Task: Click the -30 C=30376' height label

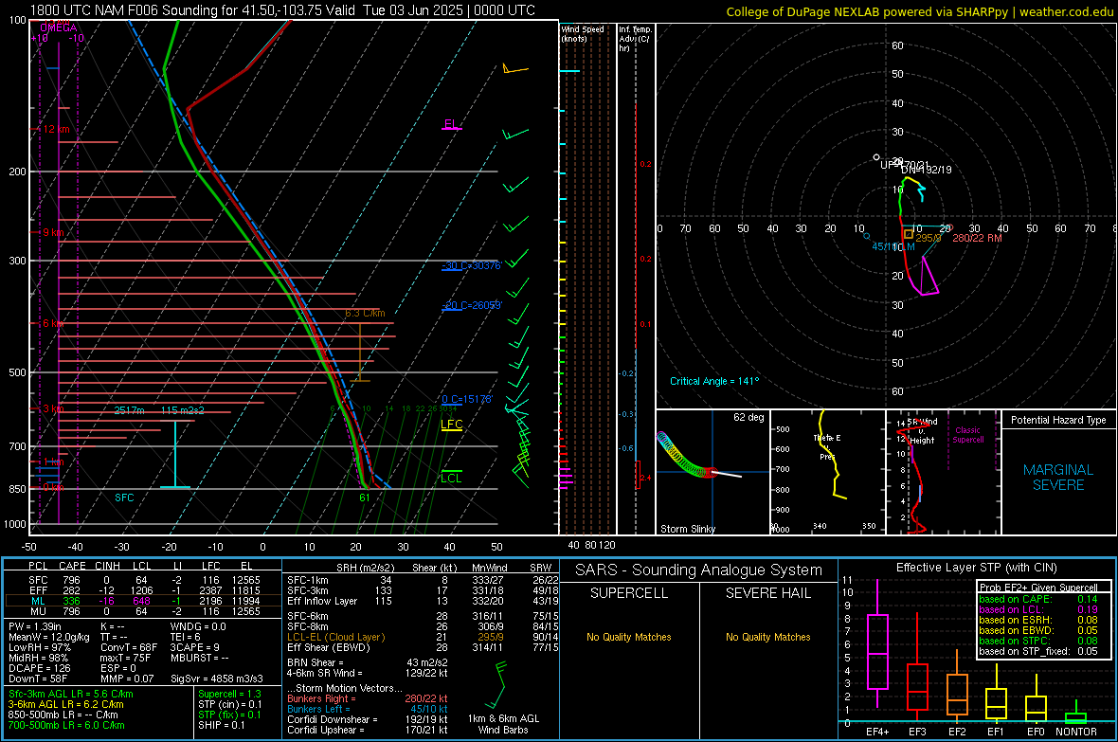Action: [x=471, y=265]
